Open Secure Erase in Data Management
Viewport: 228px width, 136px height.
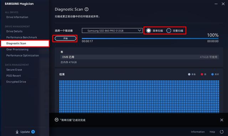pyautogui.click(x=14, y=70)
